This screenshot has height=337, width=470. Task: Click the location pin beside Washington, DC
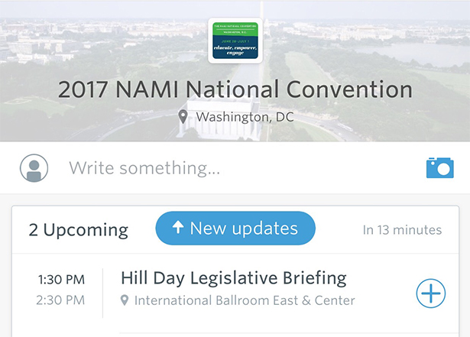coord(183,117)
